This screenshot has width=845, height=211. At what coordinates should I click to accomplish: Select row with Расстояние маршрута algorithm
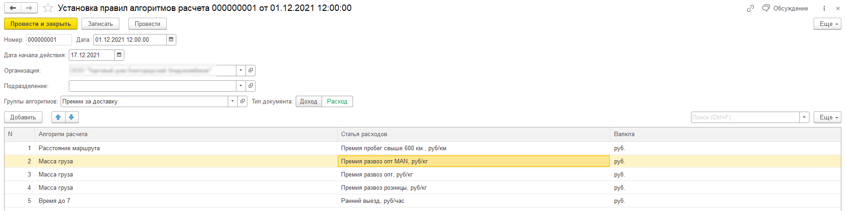[x=69, y=148]
